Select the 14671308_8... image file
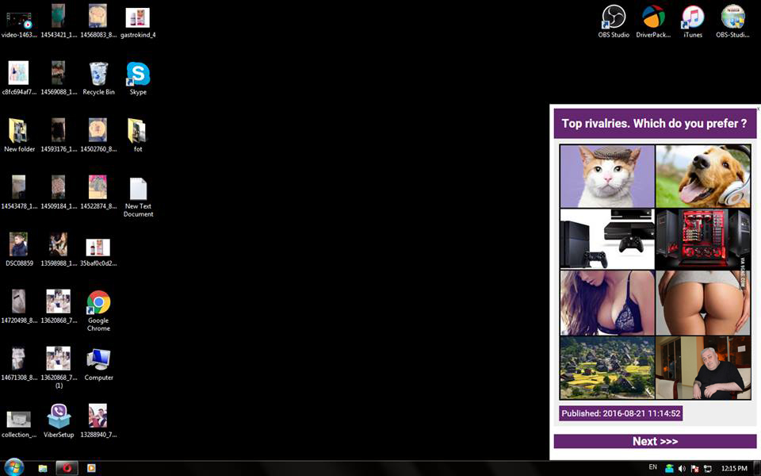 [19, 364]
